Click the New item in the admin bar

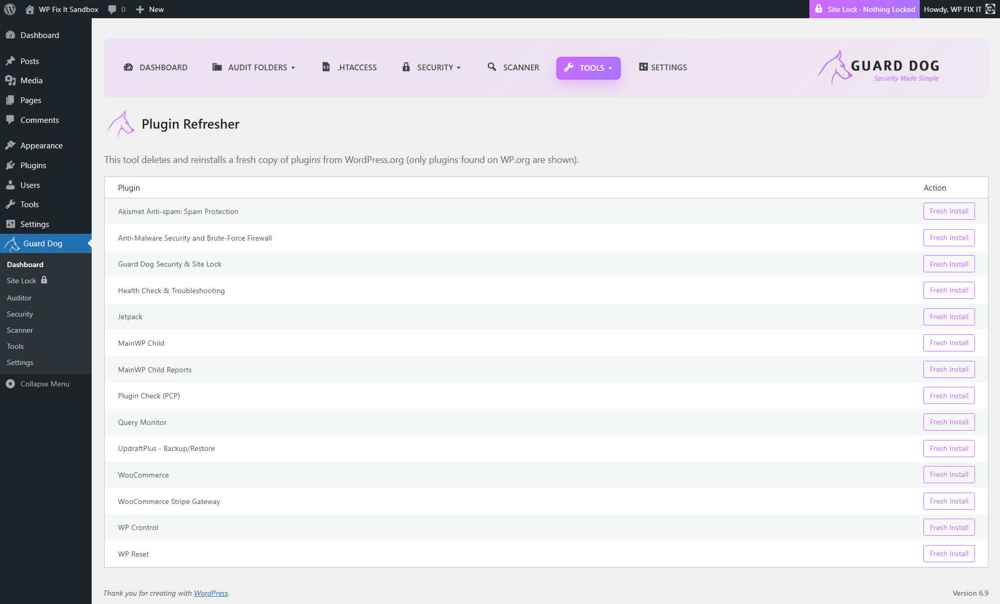point(149,9)
